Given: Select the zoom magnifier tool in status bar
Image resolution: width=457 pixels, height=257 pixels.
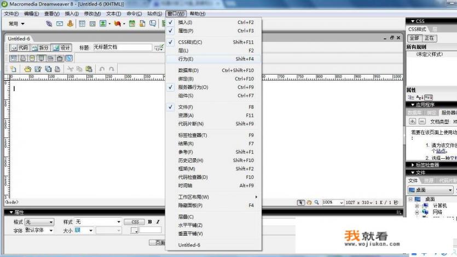Looking at the screenshot, I should click(x=316, y=202).
